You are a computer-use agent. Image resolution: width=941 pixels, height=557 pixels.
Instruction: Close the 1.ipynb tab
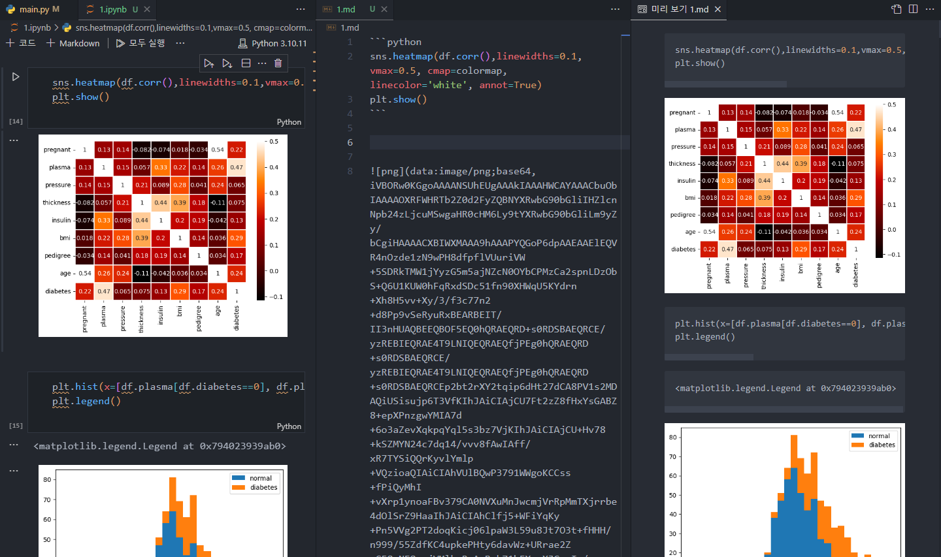(x=147, y=9)
